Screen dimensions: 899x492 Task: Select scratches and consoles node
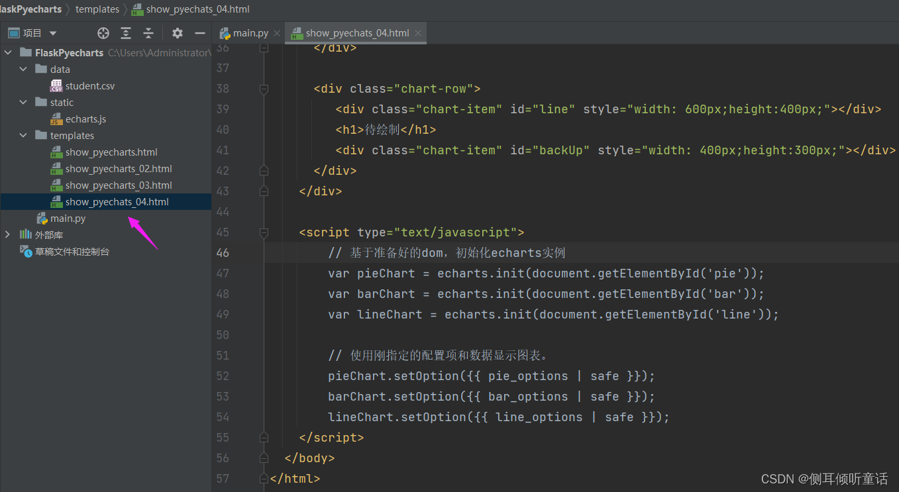[x=72, y=251]
